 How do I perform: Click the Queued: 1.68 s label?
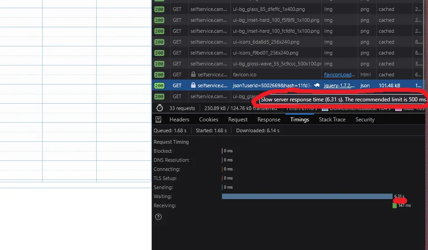[x=170, y=130]
